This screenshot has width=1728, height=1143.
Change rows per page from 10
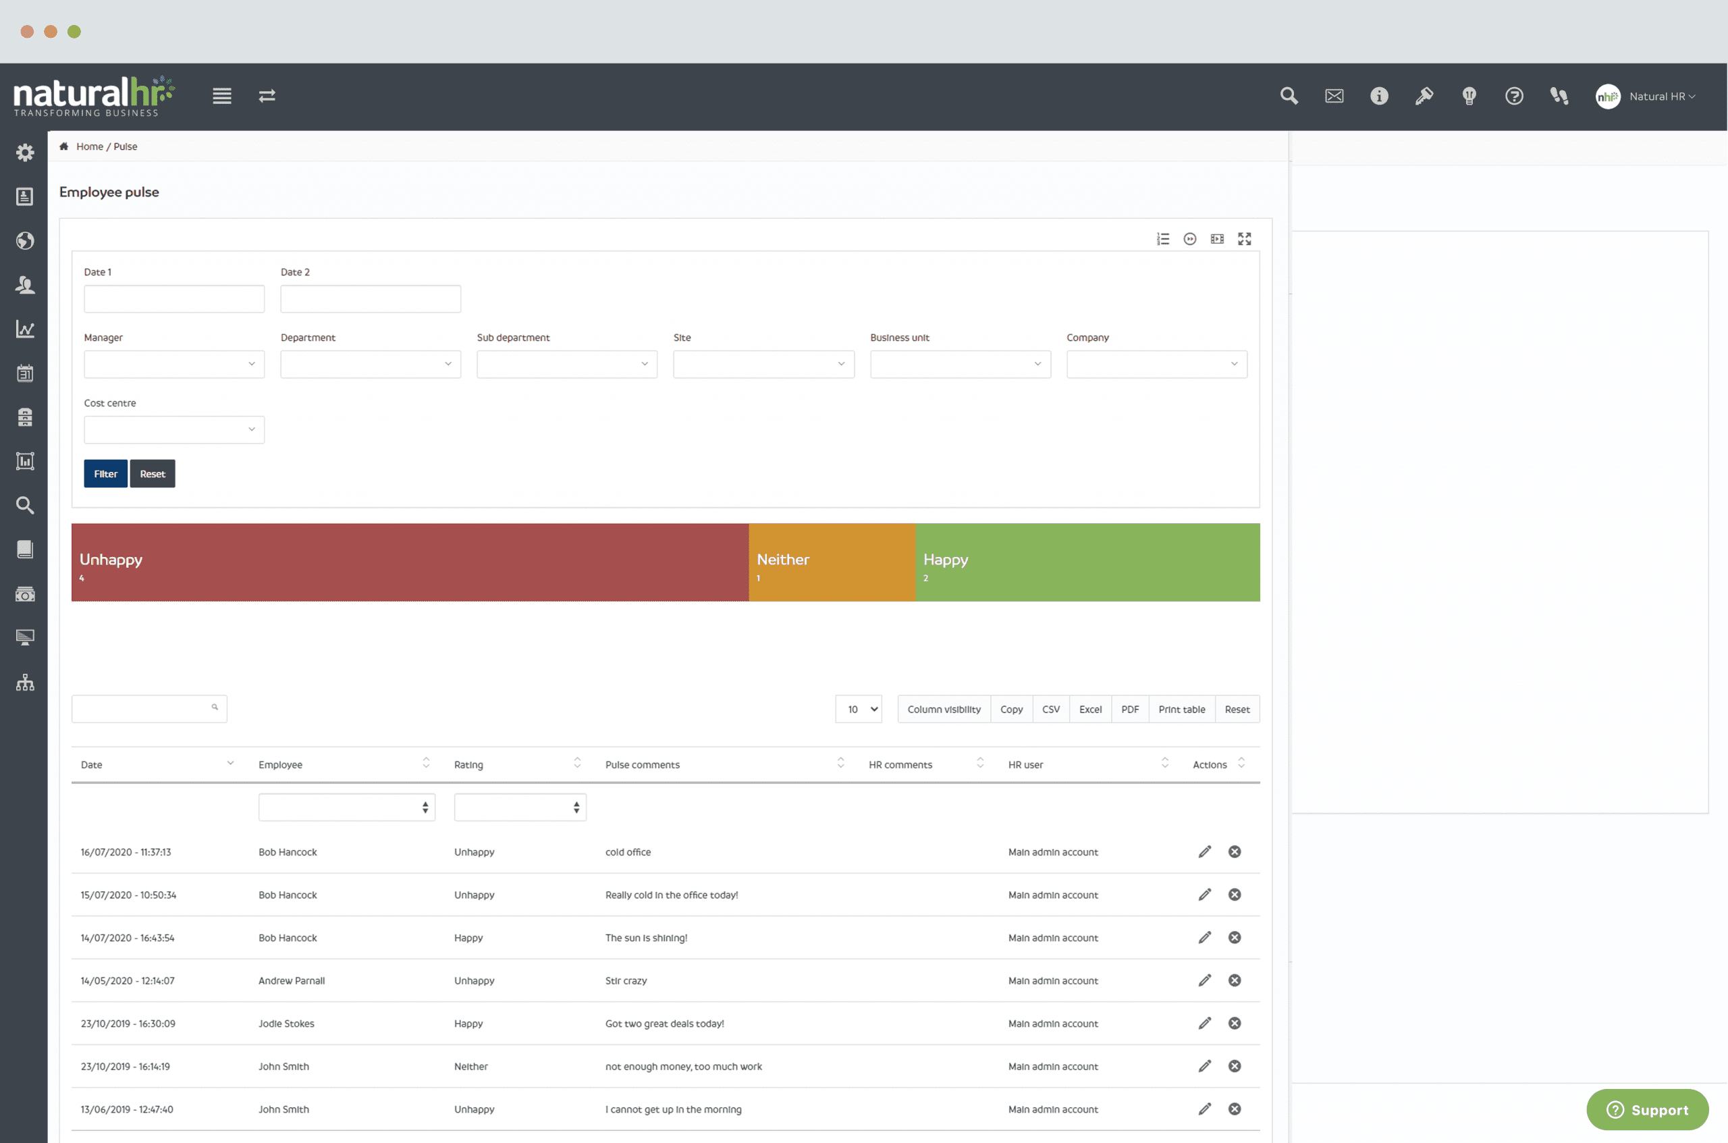tap(859, 710)
